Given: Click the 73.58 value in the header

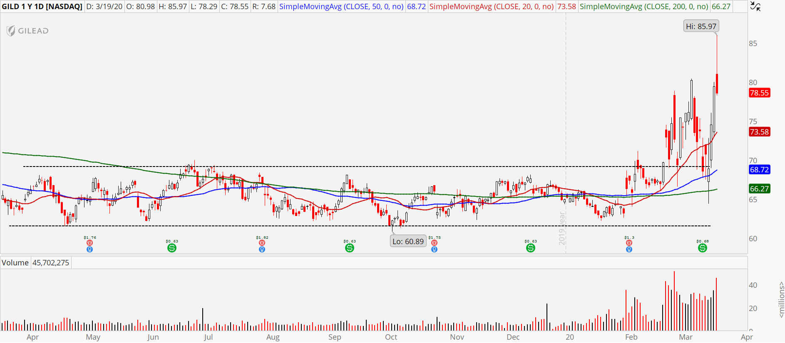Looking at the screenshot, I should click(566, 7).
